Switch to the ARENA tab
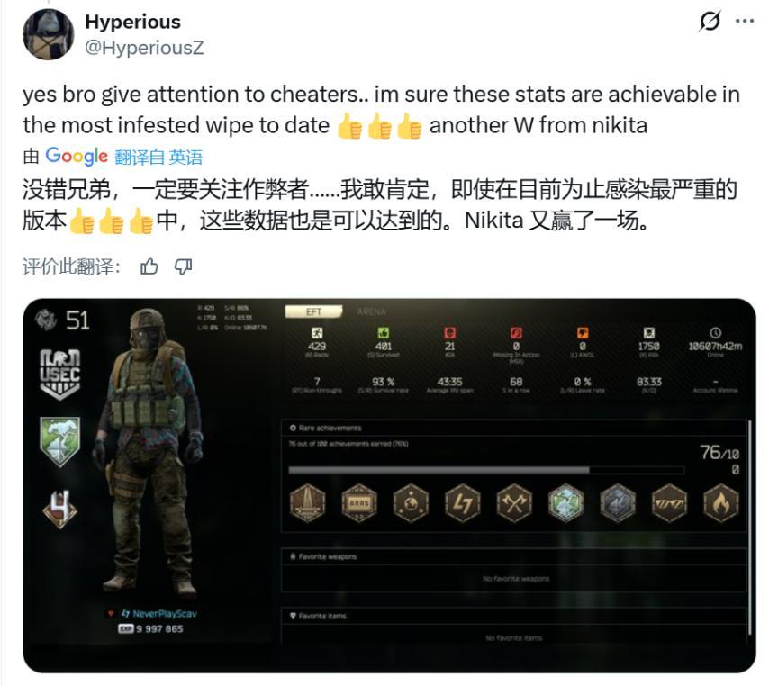Screen dimensions: 769x686 pos(371,311)
